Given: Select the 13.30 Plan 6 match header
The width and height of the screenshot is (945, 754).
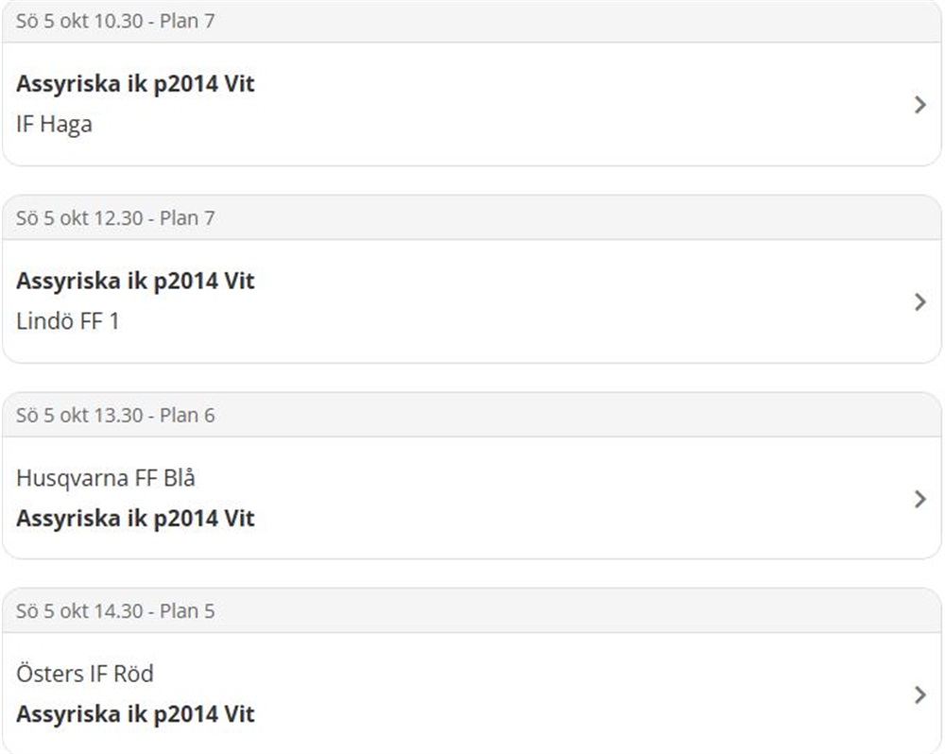Looking at the screenshot, I should pyautogui.click(x=115, y=415).
